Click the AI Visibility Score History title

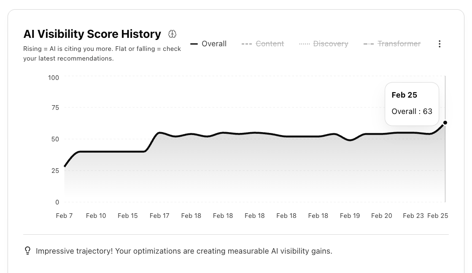pyautogui.click(x=92, y=34)
